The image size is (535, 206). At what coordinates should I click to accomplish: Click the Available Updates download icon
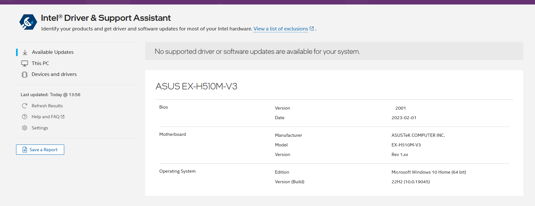click(x=25, y=52)
